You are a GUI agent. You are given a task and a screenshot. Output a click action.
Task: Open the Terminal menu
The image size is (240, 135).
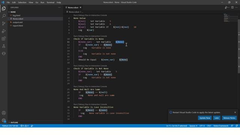click(51, 3)
